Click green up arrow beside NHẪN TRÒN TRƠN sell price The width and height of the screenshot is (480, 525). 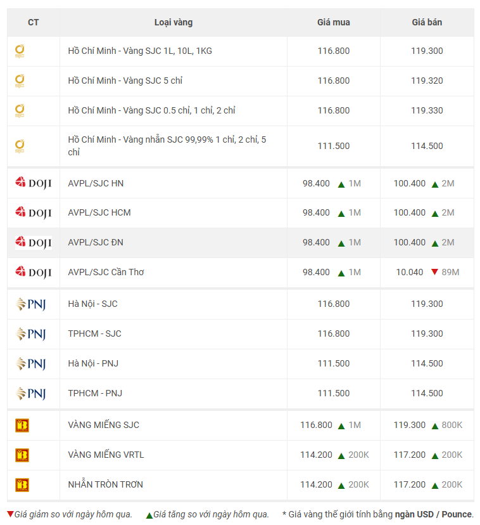(435, 486)
